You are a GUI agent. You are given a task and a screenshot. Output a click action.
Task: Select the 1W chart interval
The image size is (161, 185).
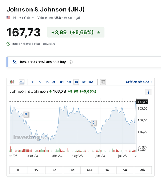83,82
